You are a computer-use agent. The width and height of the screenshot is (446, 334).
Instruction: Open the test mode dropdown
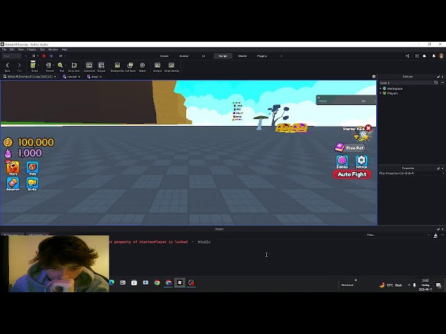11,56
